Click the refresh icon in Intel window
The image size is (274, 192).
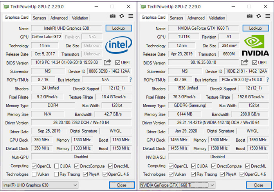[122, 16]
